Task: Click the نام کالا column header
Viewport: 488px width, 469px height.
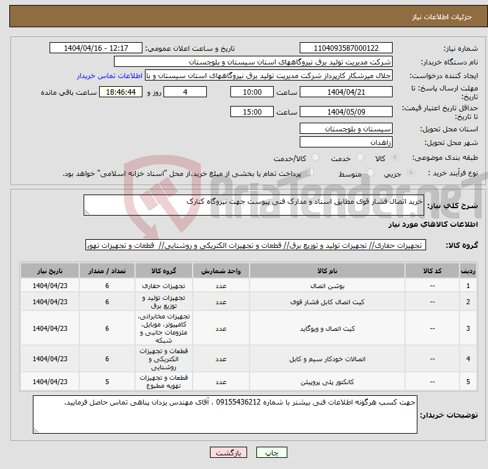Action: [x=327, y=271]
